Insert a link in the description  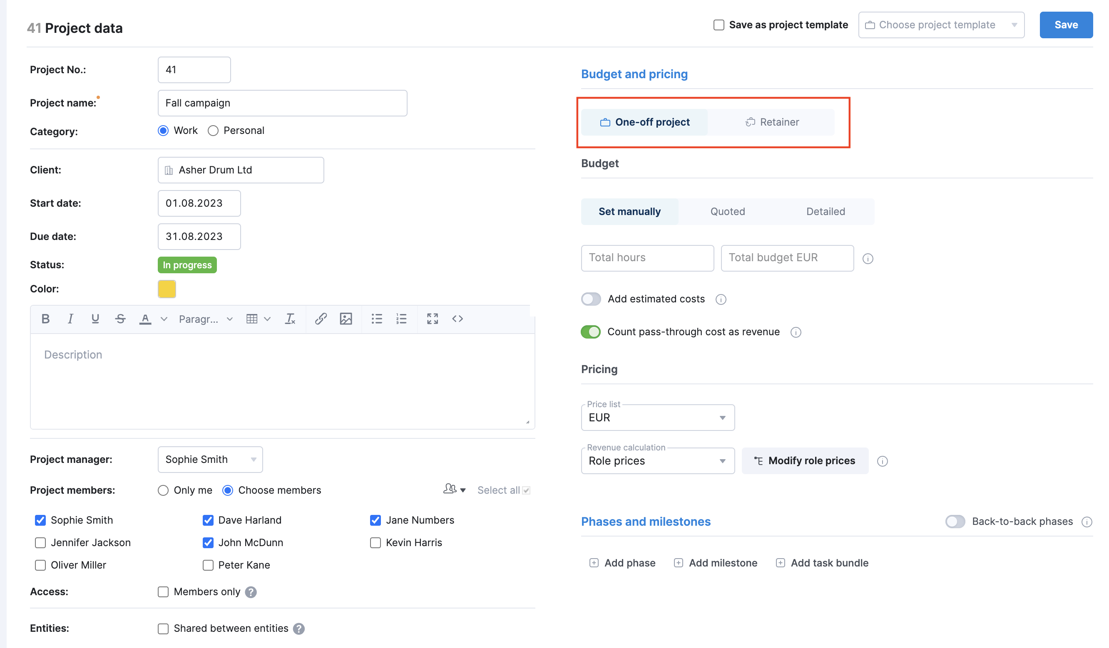point(321,319)
